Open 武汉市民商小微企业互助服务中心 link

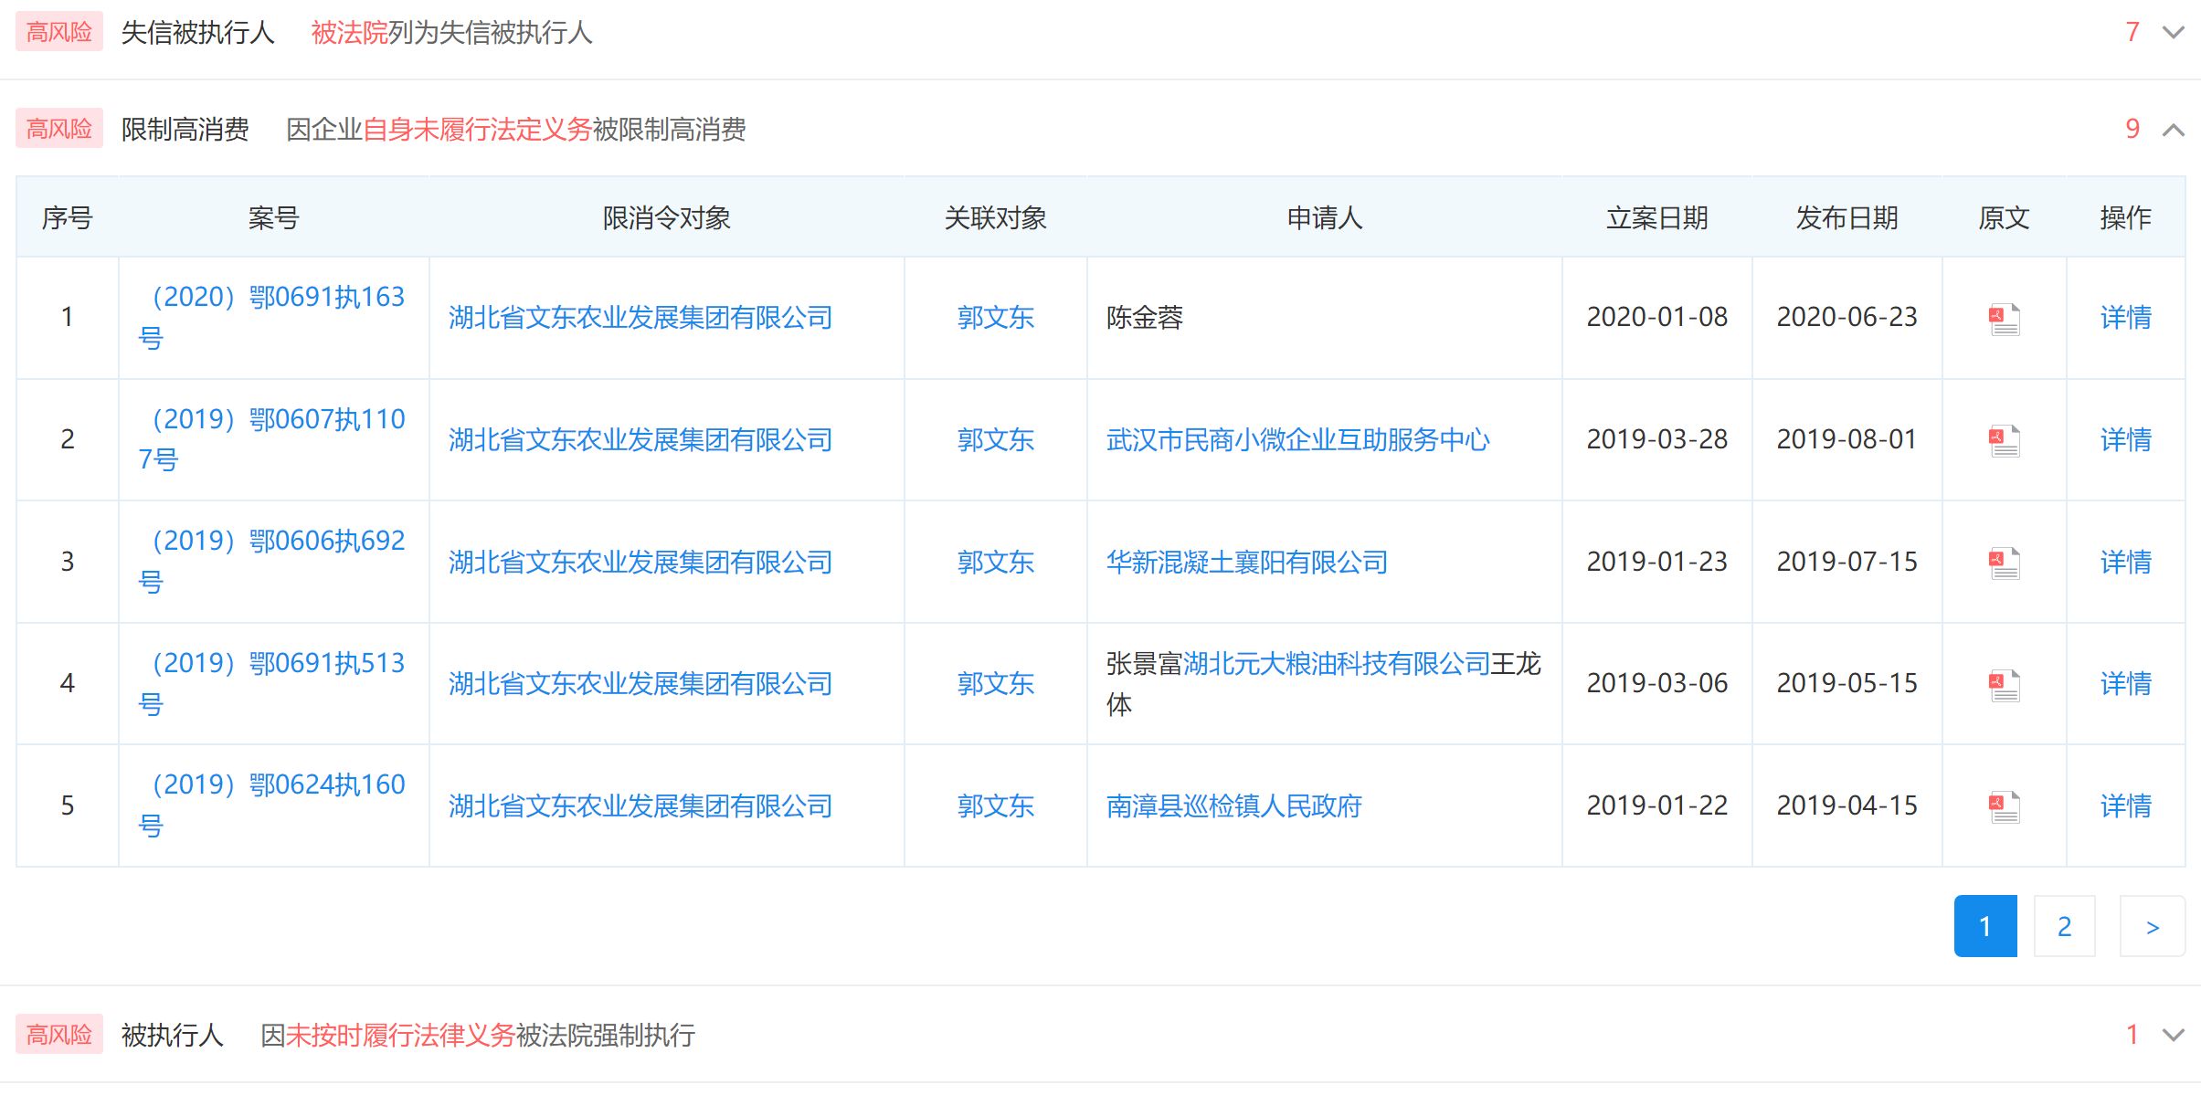point(1297,439)
